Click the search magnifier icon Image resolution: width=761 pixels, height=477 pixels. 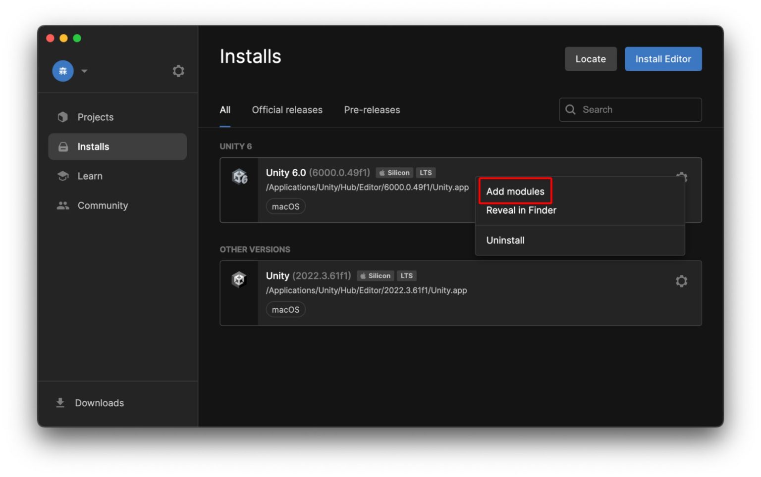pos(571,109)
